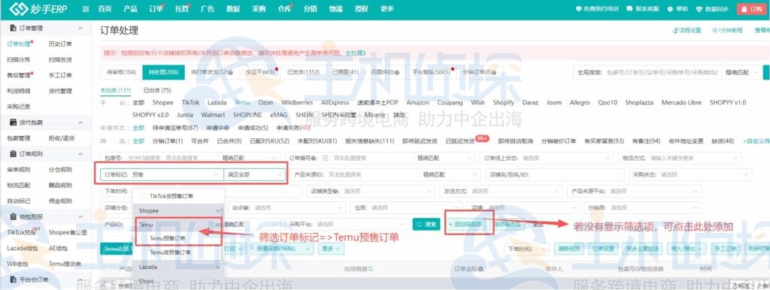Open the 满足全部 dropdown

[254, 174]
